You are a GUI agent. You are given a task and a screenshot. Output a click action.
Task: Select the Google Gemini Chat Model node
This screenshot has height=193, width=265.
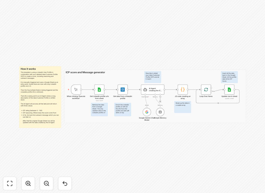click(147, 112)
